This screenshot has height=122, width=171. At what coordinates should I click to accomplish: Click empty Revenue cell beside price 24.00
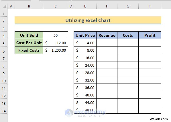click(x=107, y=65)
